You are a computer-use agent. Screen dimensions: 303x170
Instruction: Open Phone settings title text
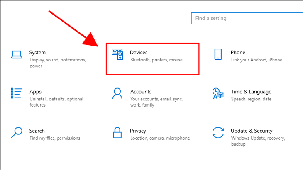[238, 53]
